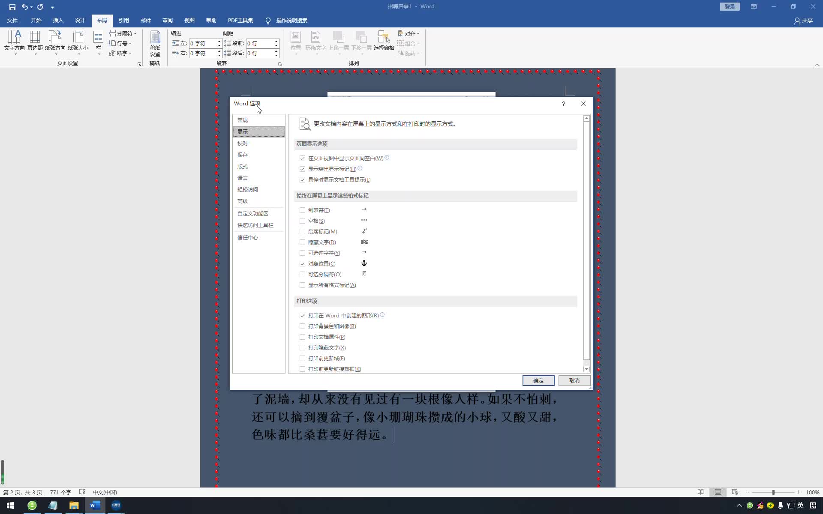Click the Save icon in quick access toolbar
Image resolution: width=823 pixels, height=514 pixels.
click(x=12, y=7)
